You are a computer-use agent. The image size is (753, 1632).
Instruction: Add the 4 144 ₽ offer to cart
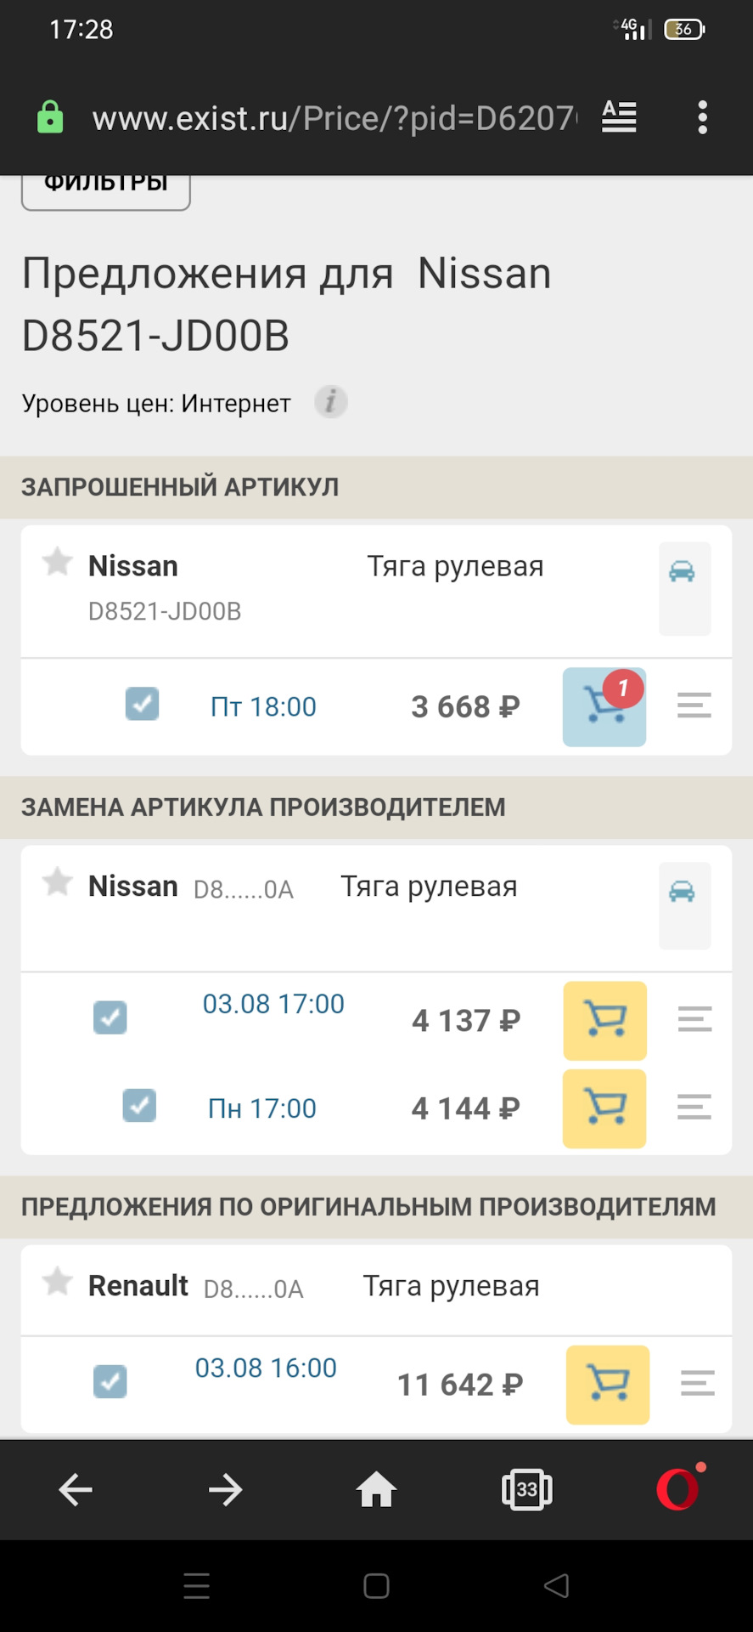pos(604,1108)
